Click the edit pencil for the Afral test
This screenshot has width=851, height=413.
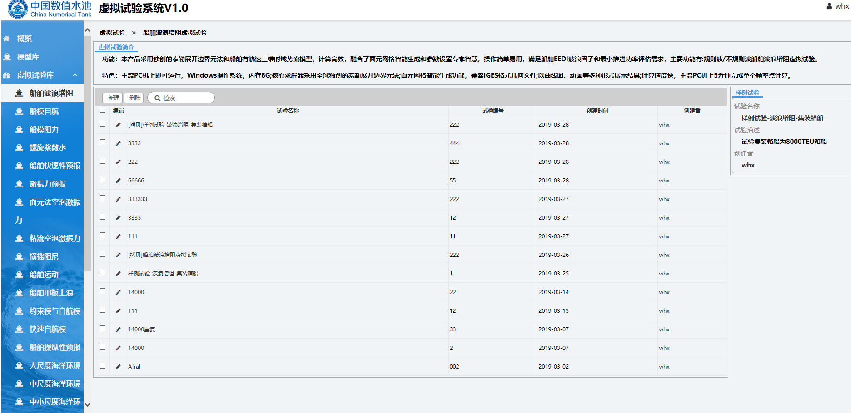click(118, 367)
